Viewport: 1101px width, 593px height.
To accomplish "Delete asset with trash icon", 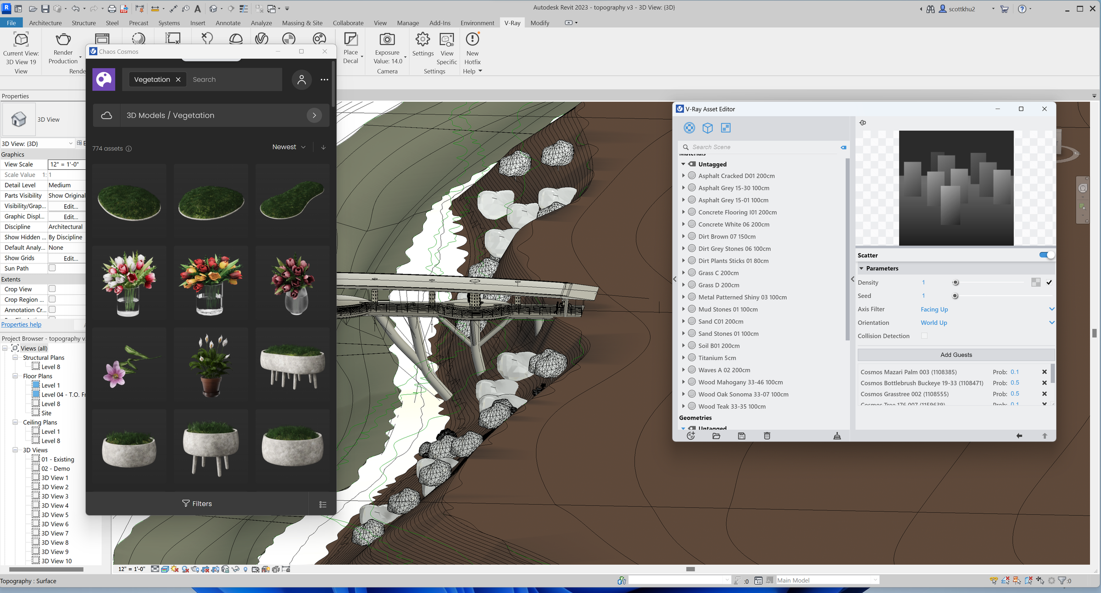I will pos(767,436).
